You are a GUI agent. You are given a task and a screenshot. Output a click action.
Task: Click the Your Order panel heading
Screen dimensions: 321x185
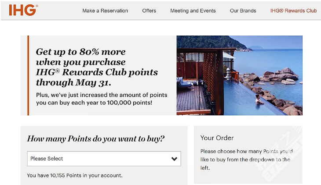click(217, 138)
